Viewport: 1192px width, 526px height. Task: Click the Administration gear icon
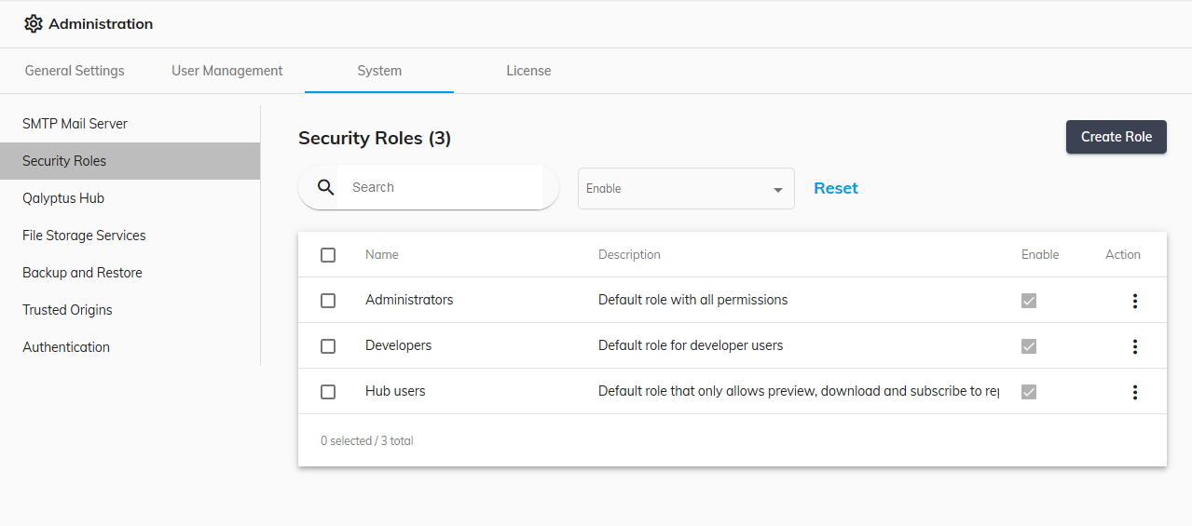click(34, 24)
